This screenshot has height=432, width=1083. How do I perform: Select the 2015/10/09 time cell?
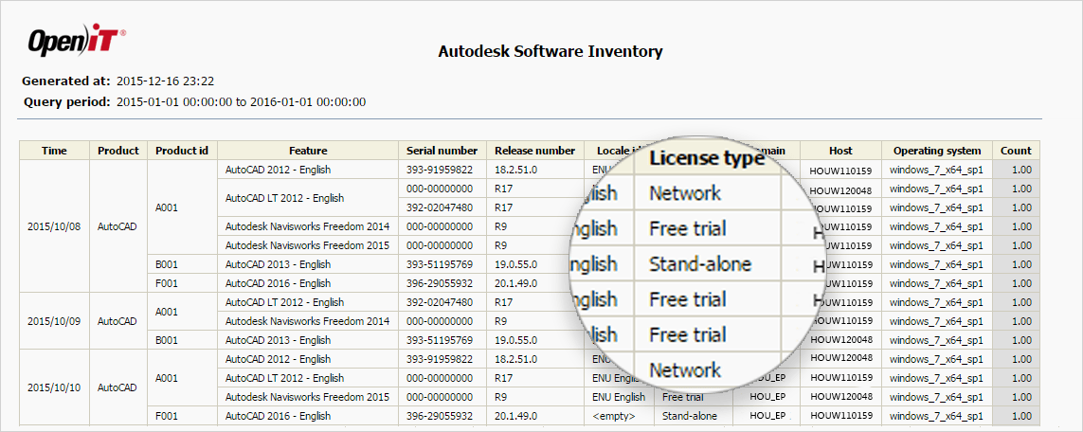click(55, 321)
